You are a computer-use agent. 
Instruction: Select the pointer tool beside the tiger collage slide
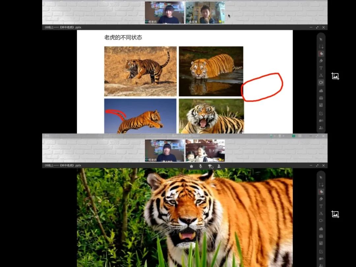pos(321,40)
